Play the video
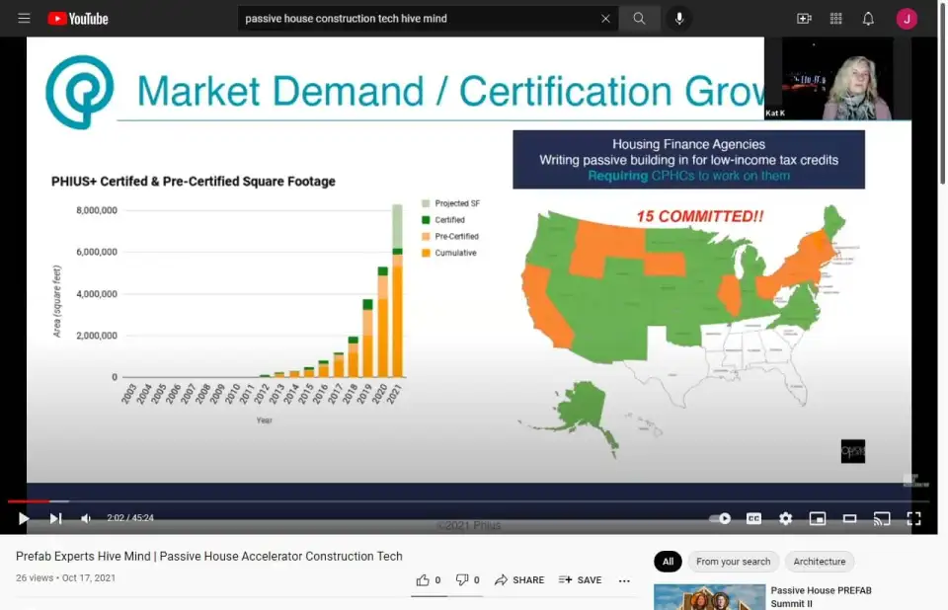Screen dimensions: 948x610 pyautogui.click(x=24, y=518)
